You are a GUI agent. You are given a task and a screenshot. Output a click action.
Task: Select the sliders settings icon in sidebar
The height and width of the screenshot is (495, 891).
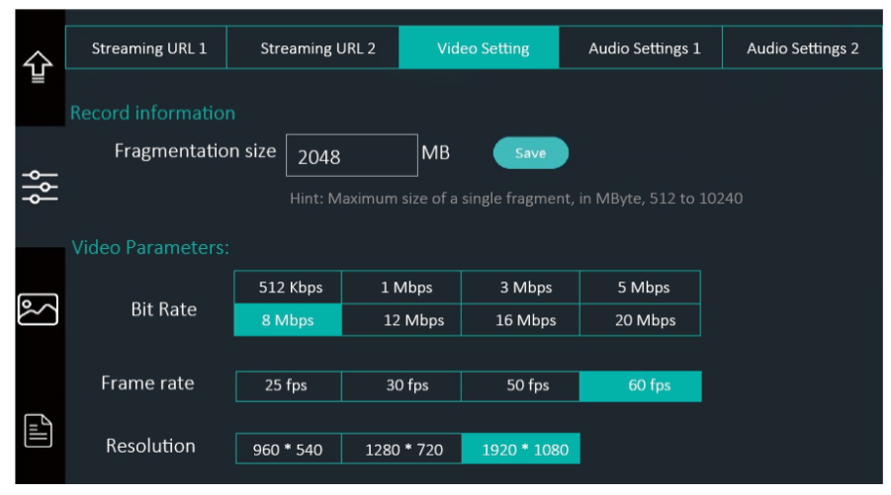click(40, 187)
